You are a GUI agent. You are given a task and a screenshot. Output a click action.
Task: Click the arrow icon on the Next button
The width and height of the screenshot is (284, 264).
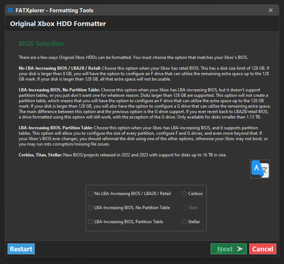pos(240,249)
